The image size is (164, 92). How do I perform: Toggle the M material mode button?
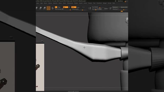point(69,7)
